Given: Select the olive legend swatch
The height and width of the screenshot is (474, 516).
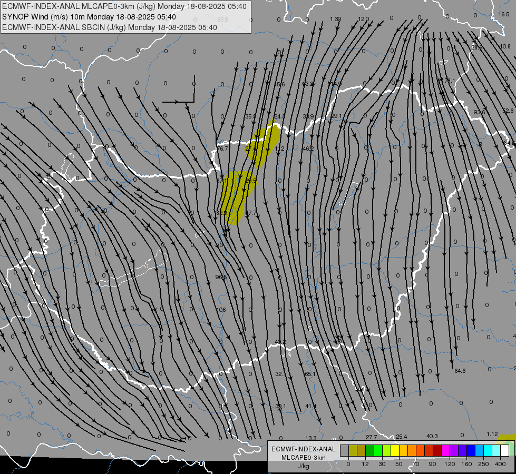Looking at the screenshot, I should click(353, 450).
